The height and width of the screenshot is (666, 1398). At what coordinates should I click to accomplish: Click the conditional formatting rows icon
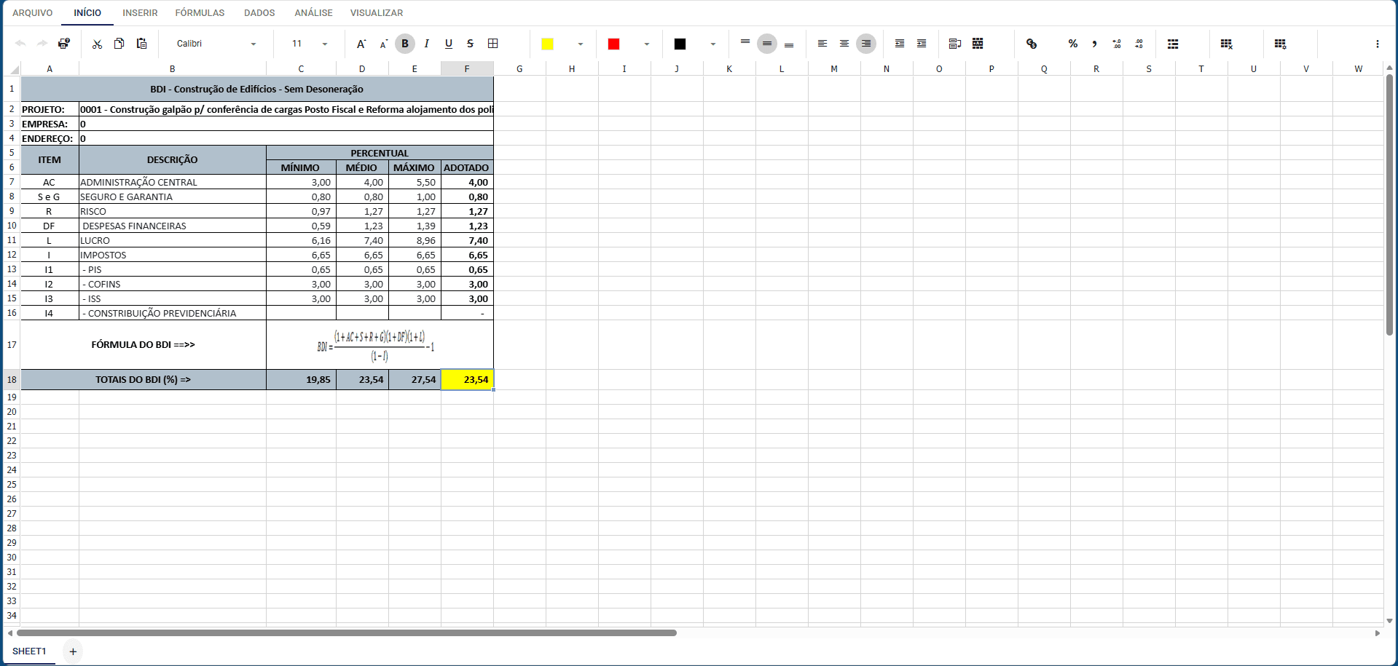click(1173, 44)
